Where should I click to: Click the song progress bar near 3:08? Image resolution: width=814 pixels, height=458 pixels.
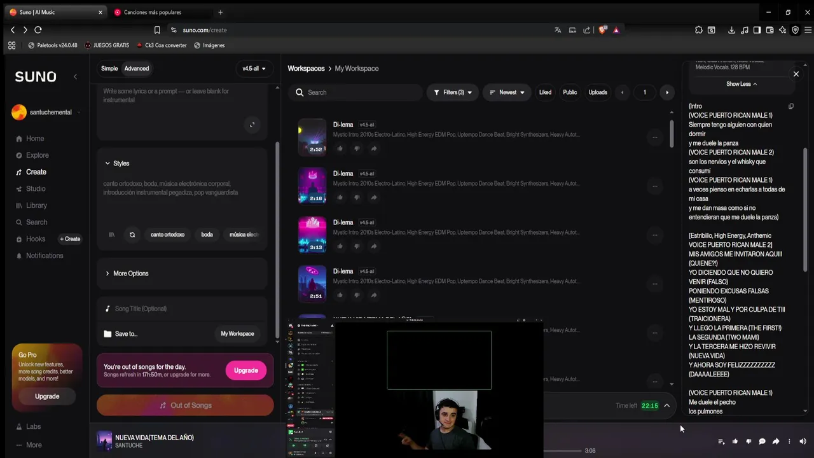tap(563, 451)
